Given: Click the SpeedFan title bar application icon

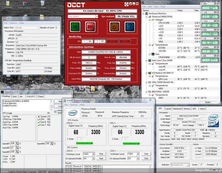Looking at the screenshot, I should pos(2,92).
